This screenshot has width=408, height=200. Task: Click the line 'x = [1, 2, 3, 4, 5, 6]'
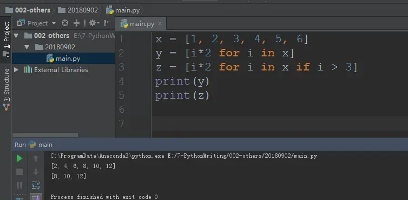[x=232, y=40]
